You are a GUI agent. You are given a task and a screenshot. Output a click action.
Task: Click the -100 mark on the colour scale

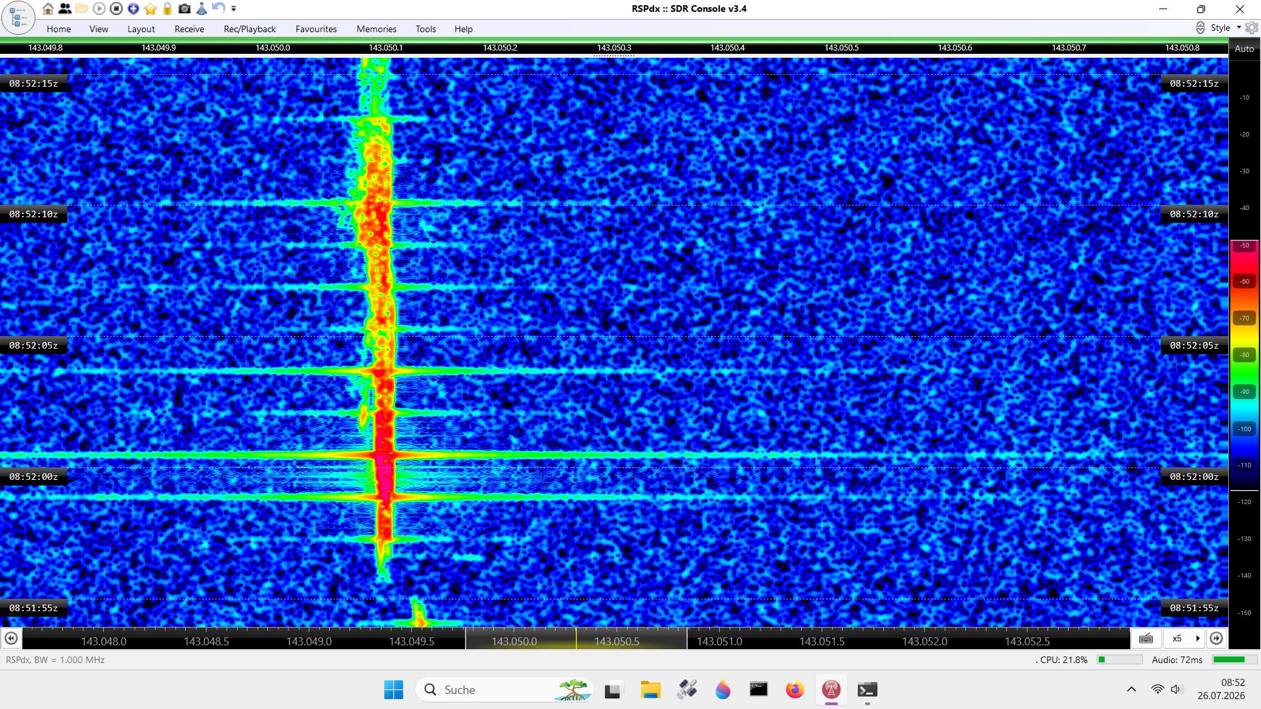pos(1245,429)
